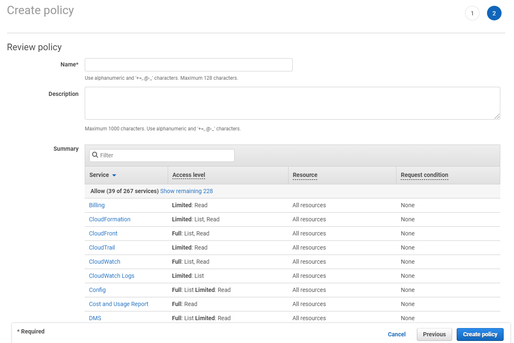This screenshot has width=514, height=343.
Task: Click 'All resources' in the CloudTrail row
Action: click(x=309, y=247)
